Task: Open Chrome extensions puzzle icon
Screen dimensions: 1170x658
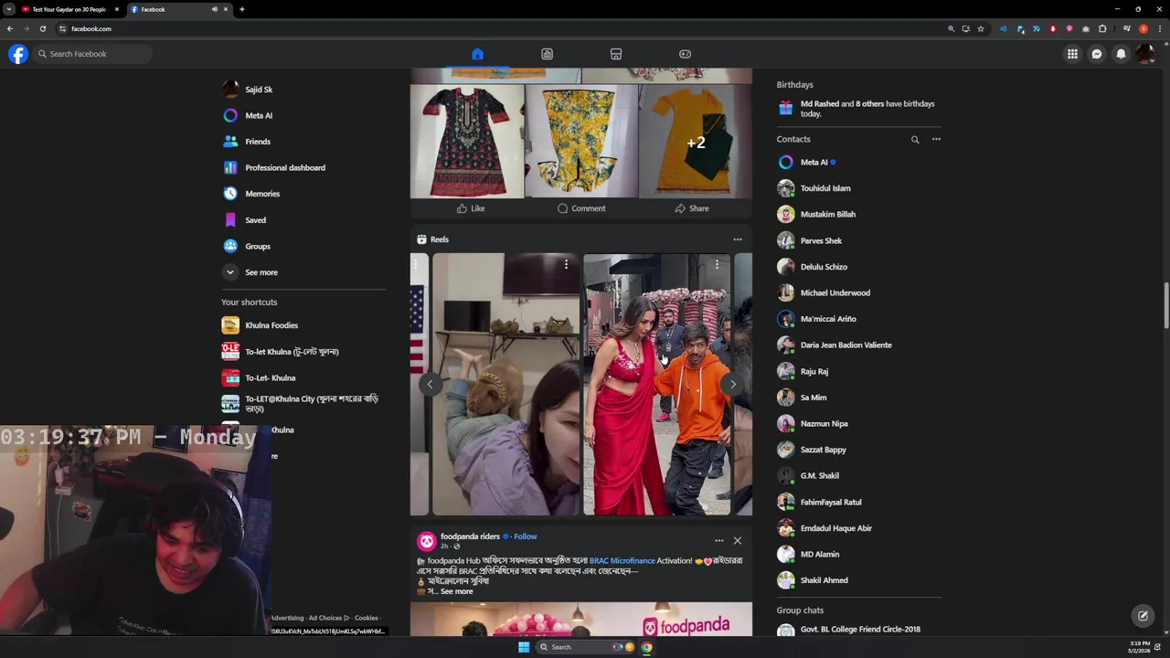Action: pyautogui.click(x=1102, y=28)
